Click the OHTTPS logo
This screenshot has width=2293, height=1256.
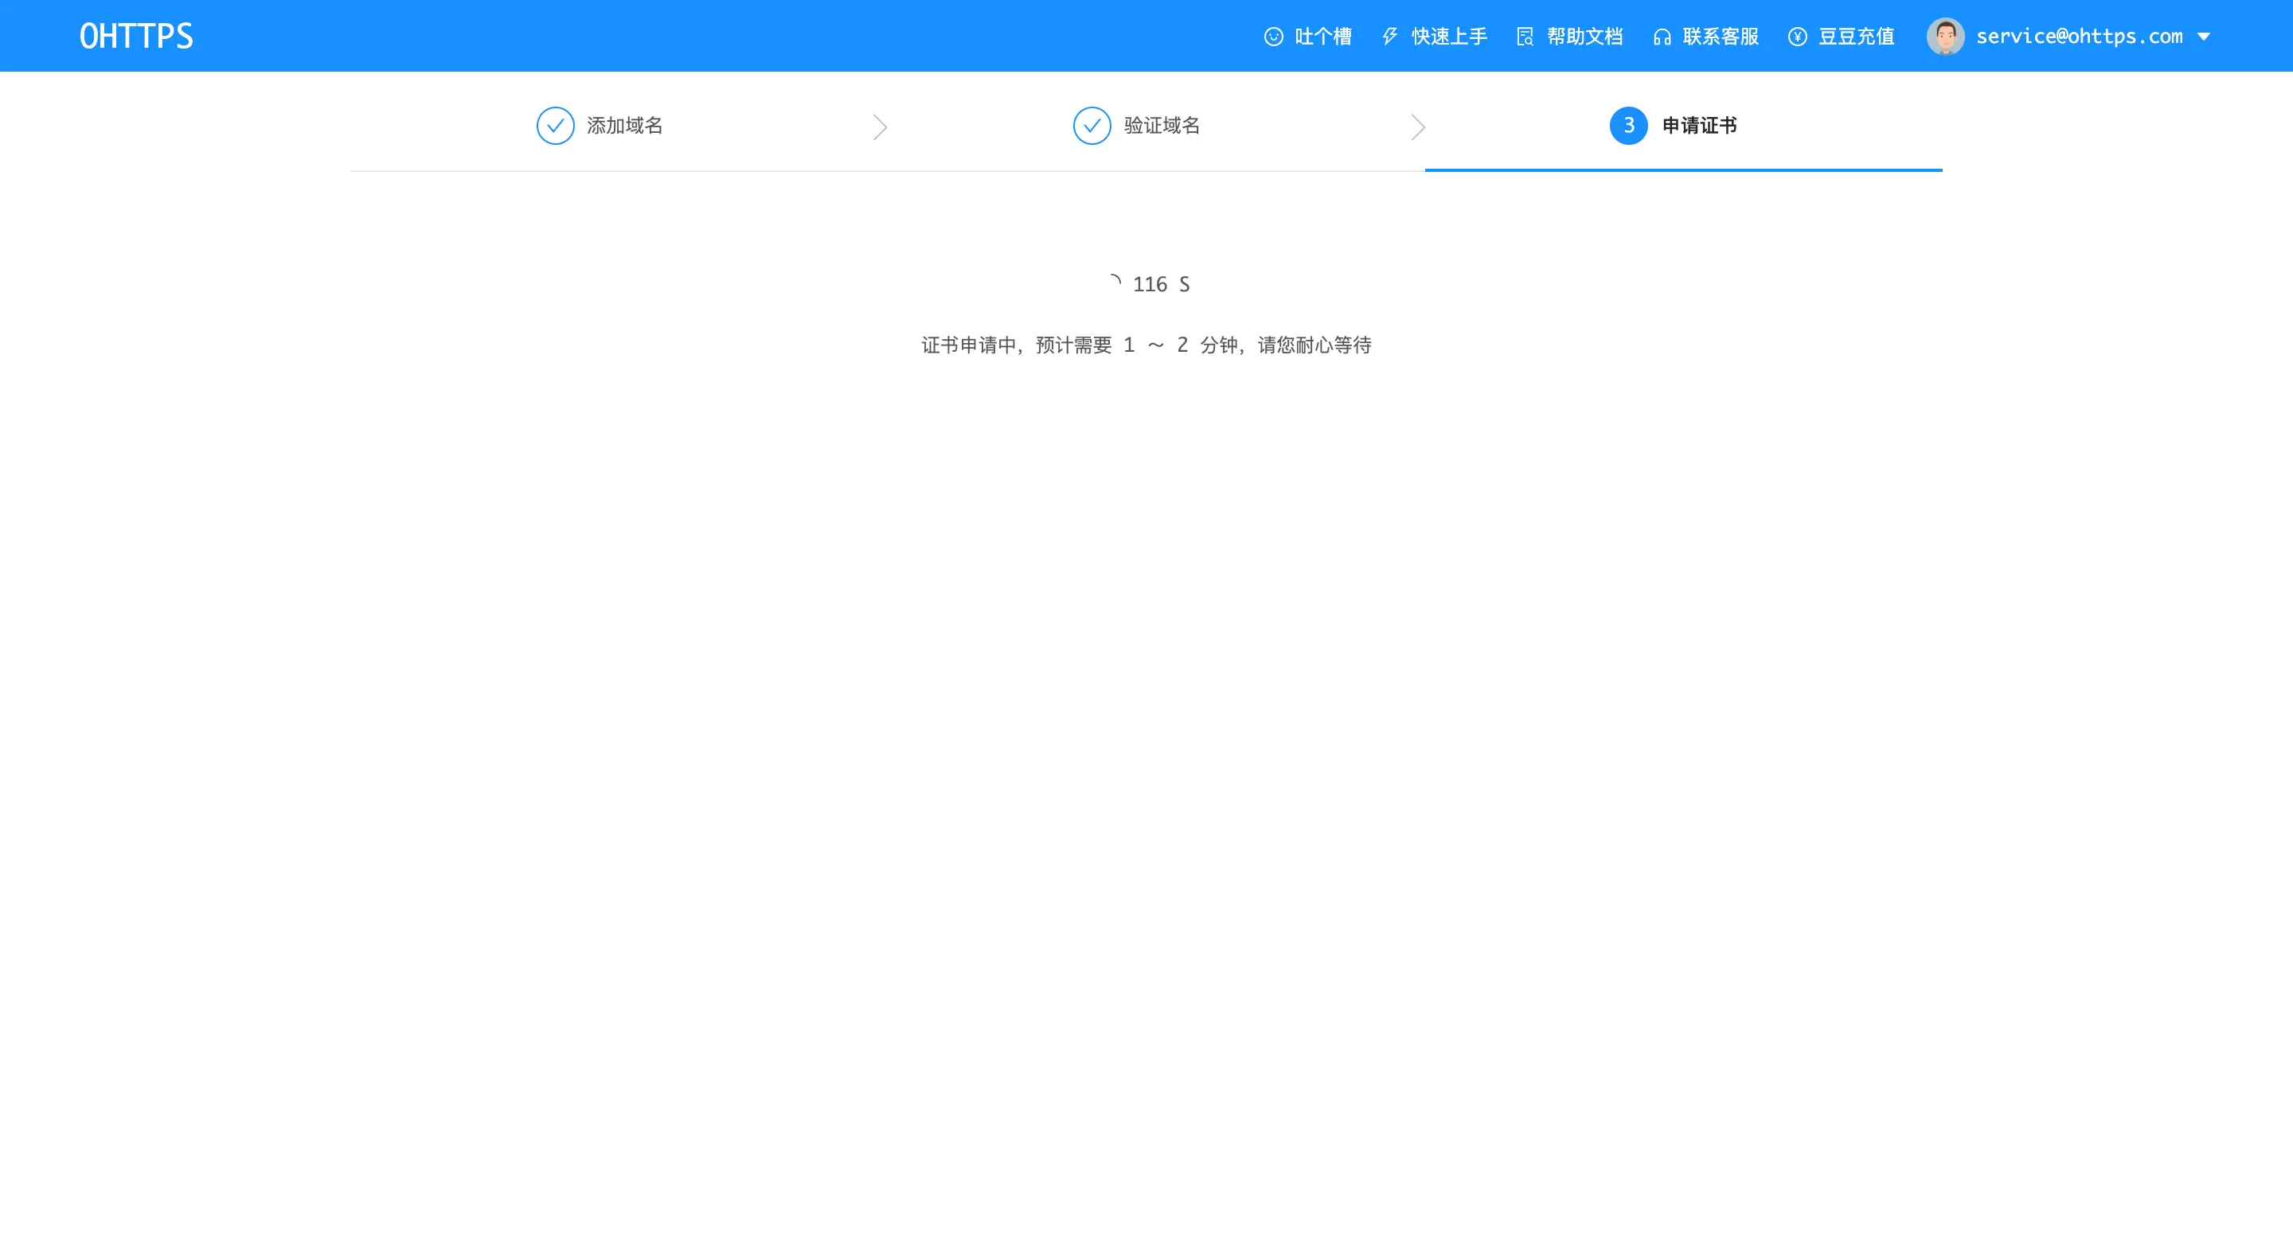pyautogui.click(x=136, y=36)
